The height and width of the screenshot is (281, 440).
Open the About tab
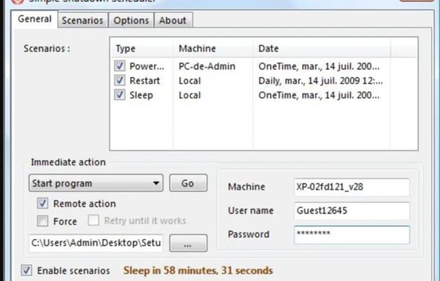point(173,20)
